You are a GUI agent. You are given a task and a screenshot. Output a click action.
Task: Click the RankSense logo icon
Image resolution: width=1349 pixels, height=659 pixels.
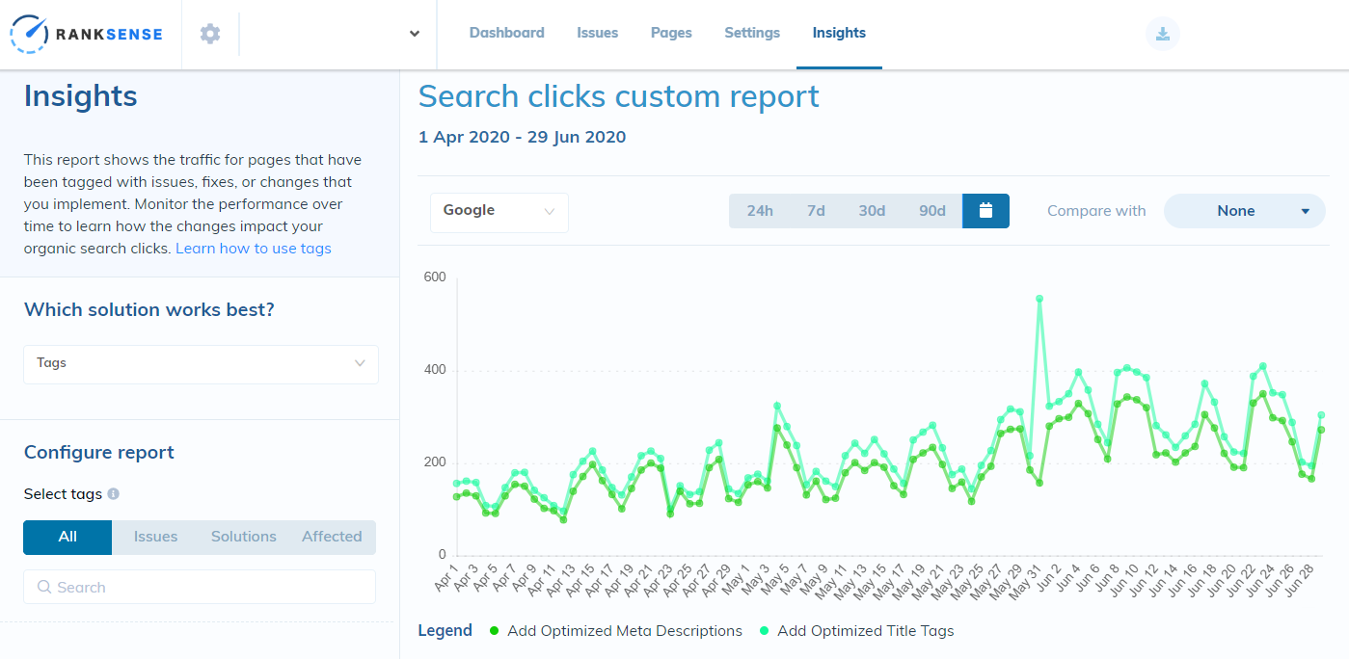pyautogui.click(x=27, y=33)
